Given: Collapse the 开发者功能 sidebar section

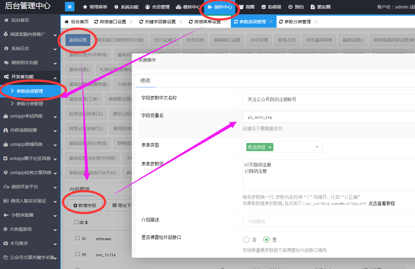Looking at the screenshot, I should [x=55, y=78].
